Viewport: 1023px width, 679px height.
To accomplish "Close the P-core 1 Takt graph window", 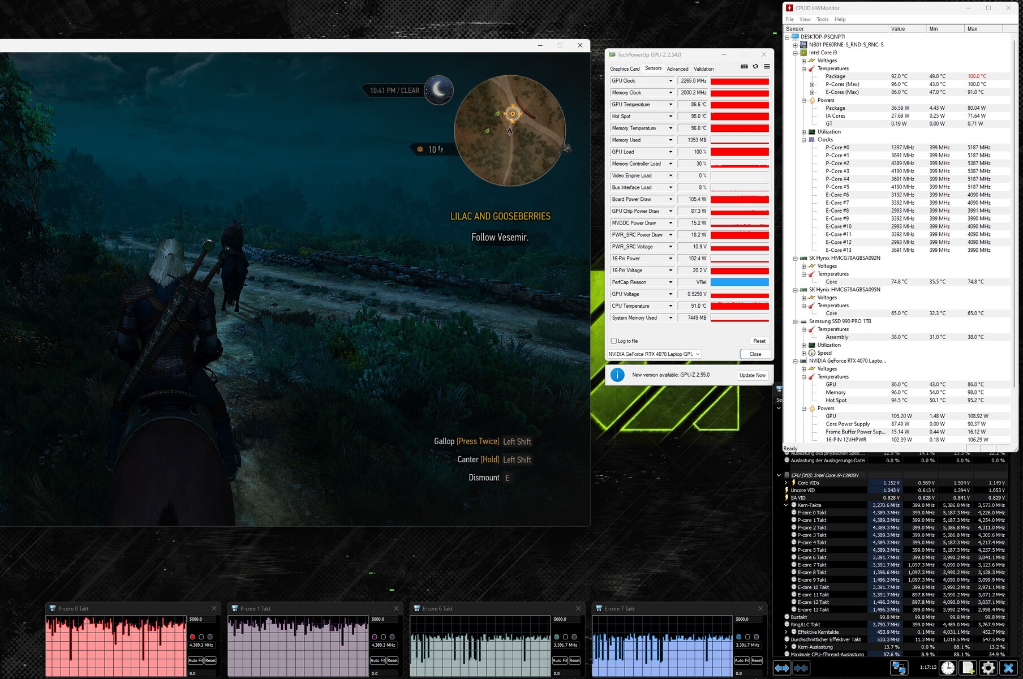I will (x=396, y=608).
